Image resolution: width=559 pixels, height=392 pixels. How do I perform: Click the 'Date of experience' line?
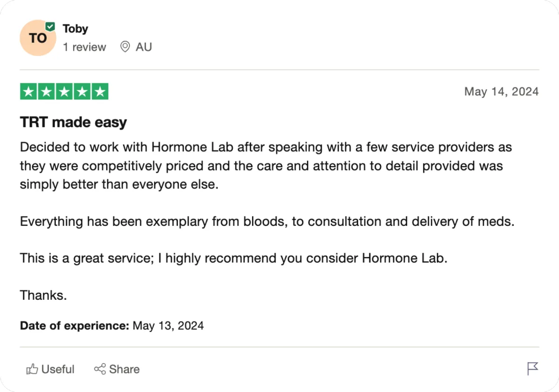tap(112, 325)
